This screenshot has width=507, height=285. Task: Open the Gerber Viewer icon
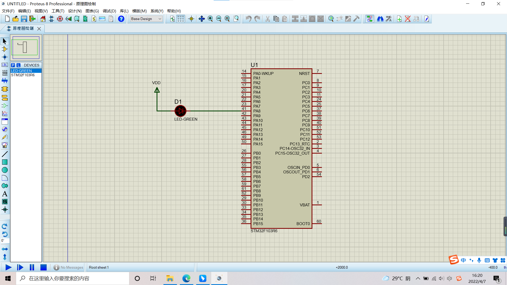click(x=77, y=19)
